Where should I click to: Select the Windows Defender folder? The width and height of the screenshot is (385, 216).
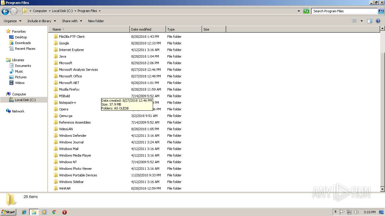tap(72, 136)
